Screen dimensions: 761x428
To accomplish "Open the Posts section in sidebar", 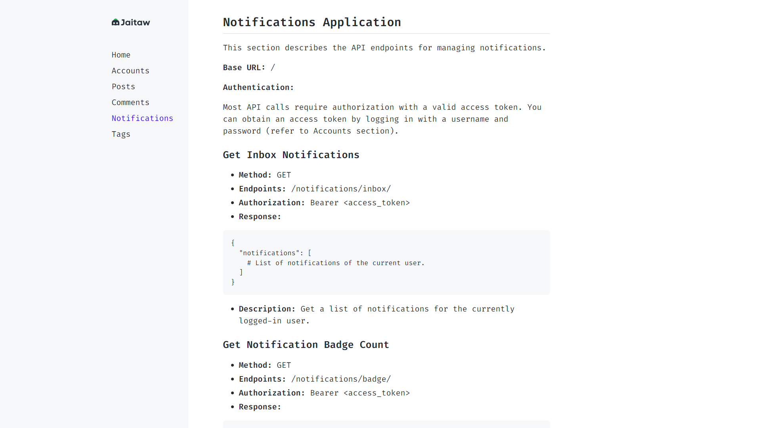I will 123,86.
